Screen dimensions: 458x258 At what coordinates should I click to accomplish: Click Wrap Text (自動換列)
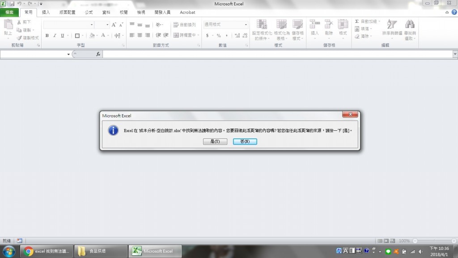(184, 25)
